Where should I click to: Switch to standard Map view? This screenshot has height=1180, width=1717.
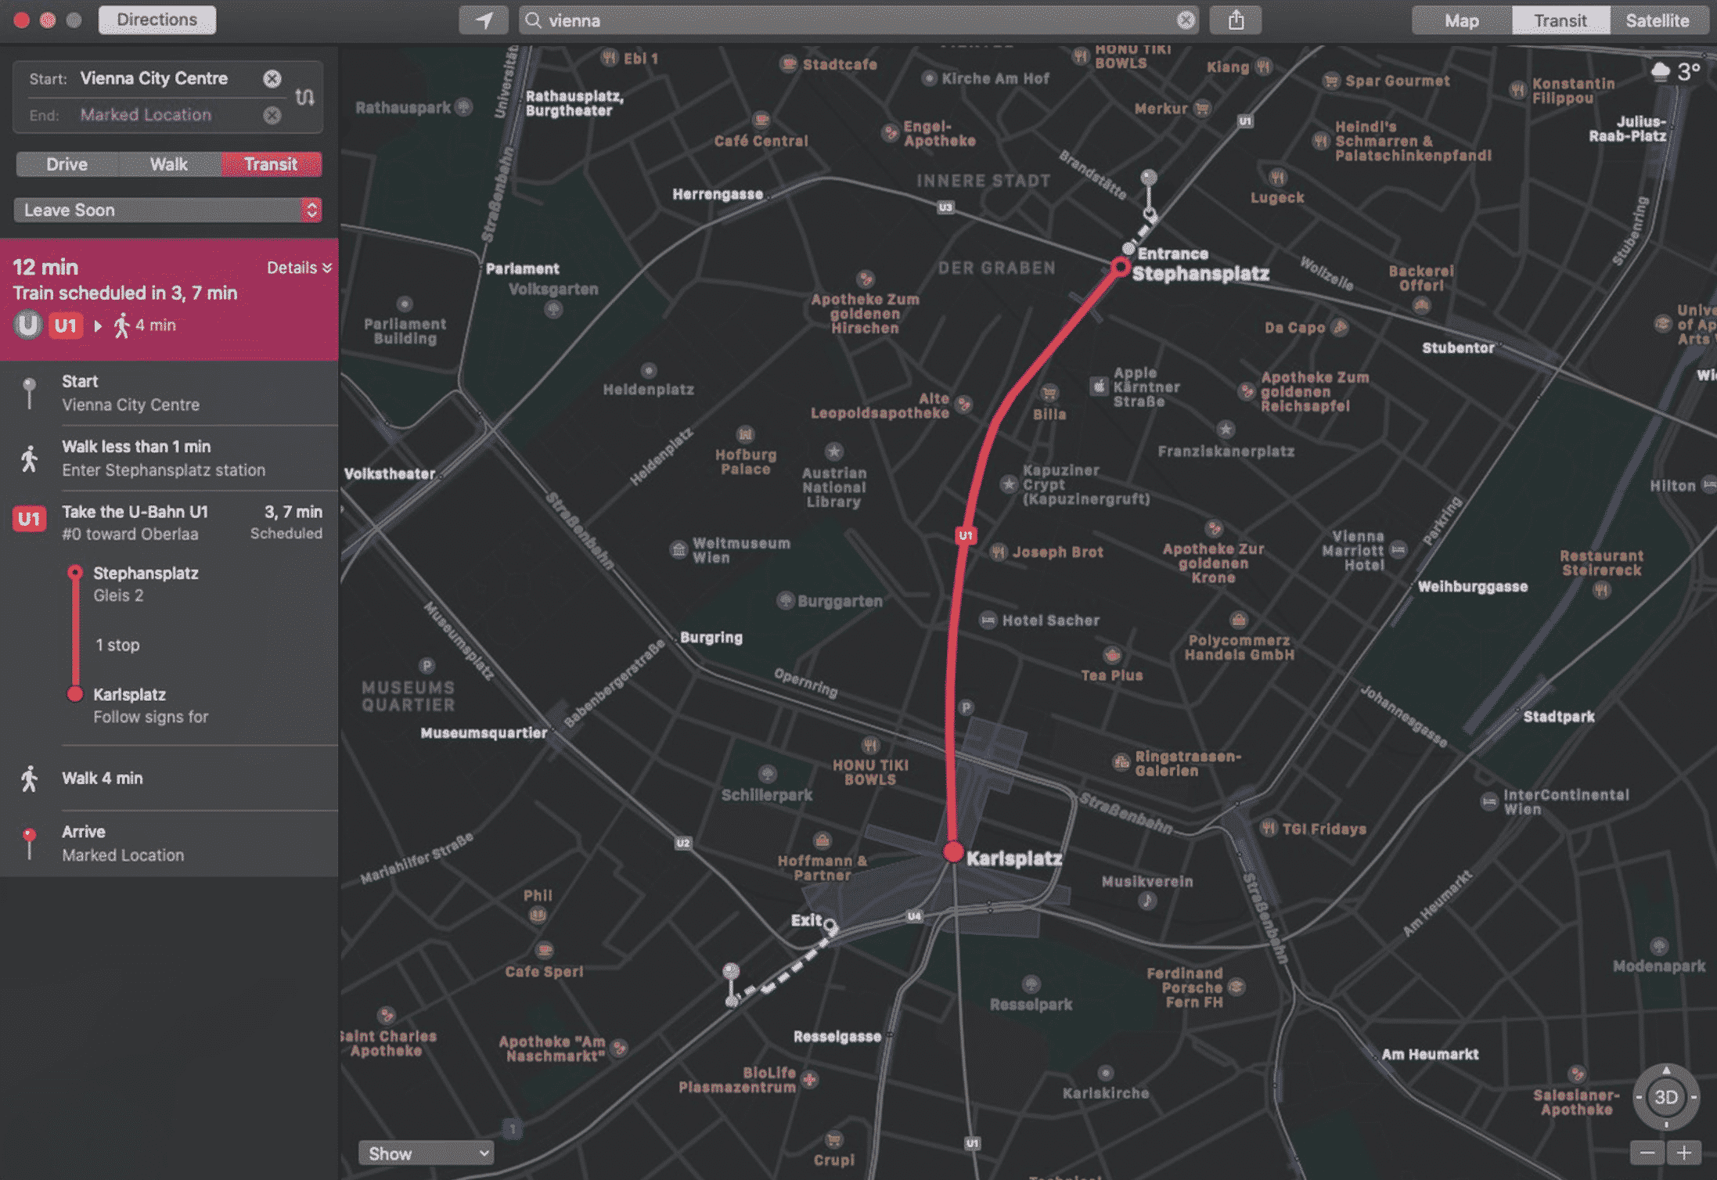coord(1460,20)
